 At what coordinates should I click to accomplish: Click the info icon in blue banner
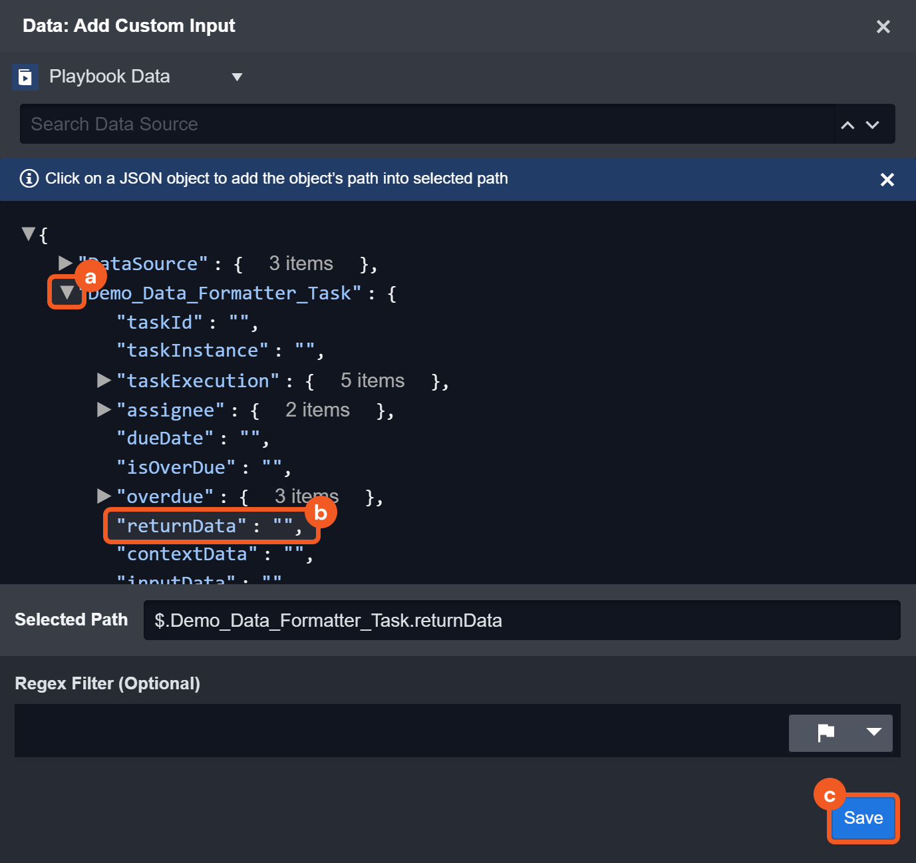coord(29,179)
